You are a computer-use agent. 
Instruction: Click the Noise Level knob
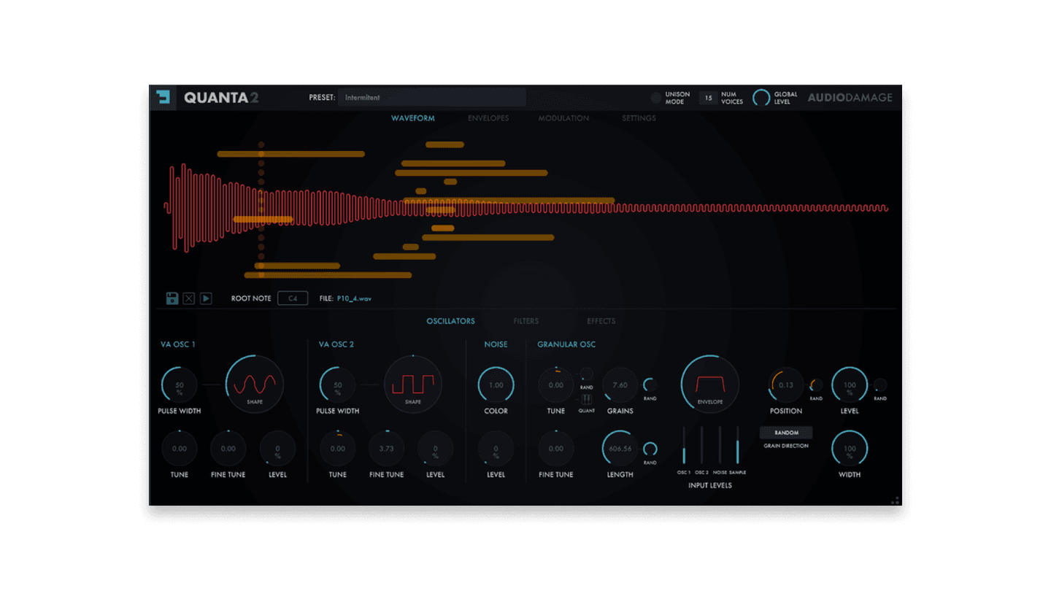(x=496, y=449)
